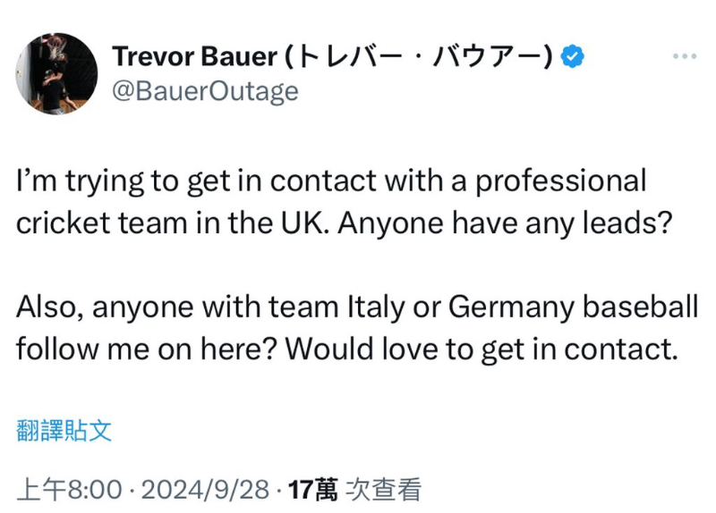
Task: Click the 上午8:00 post timestamp
Action: pos(69,489)
